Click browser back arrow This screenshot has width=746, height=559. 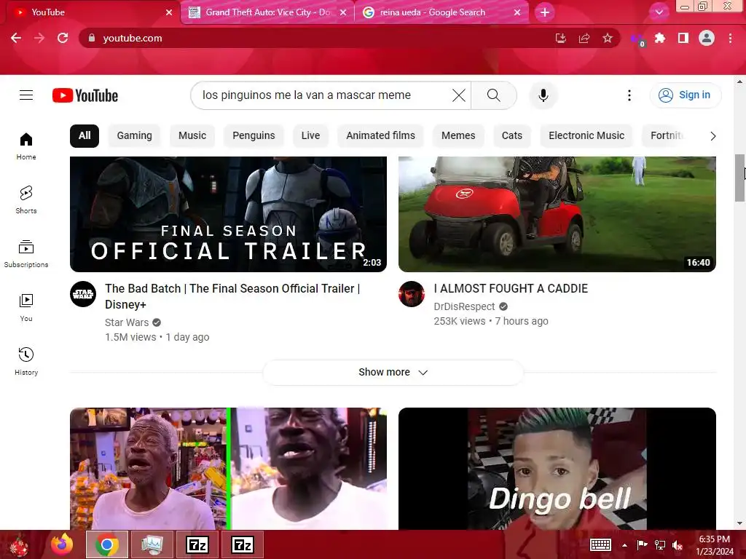click(x=16, y=38)
